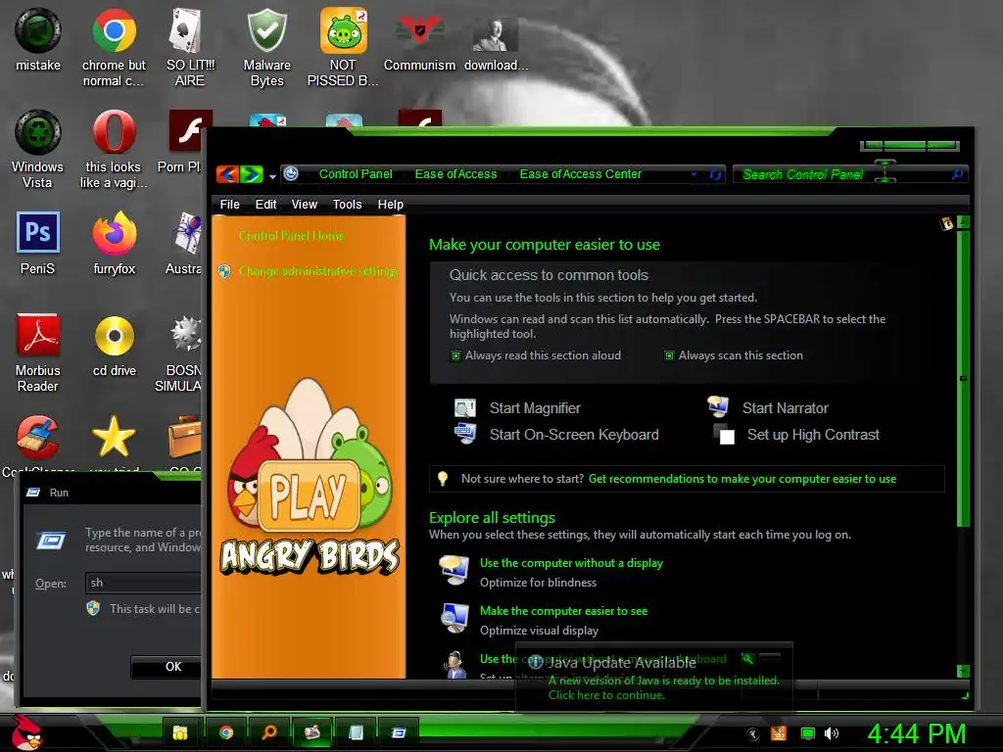Click the Angry Birds start button

[26, 732]
